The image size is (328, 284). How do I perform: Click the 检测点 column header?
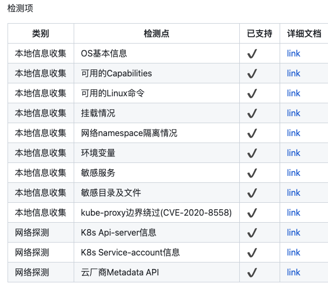pyautogui.click(x=156, y=33)
